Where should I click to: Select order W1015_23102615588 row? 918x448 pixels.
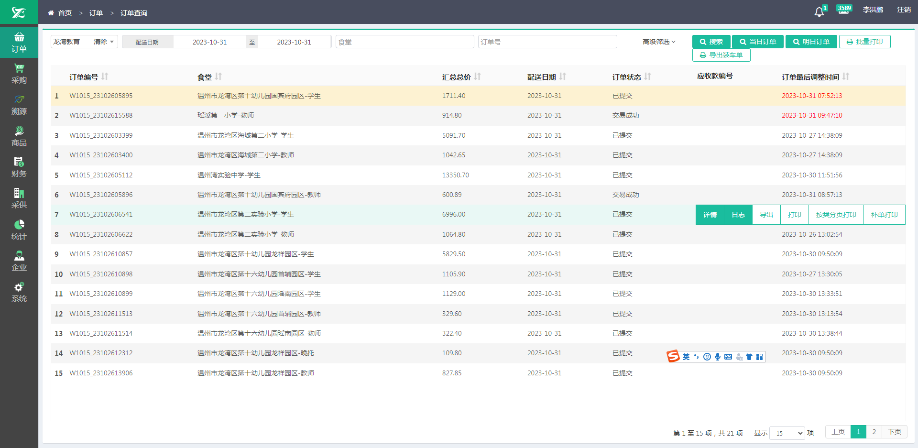(478, 115)
